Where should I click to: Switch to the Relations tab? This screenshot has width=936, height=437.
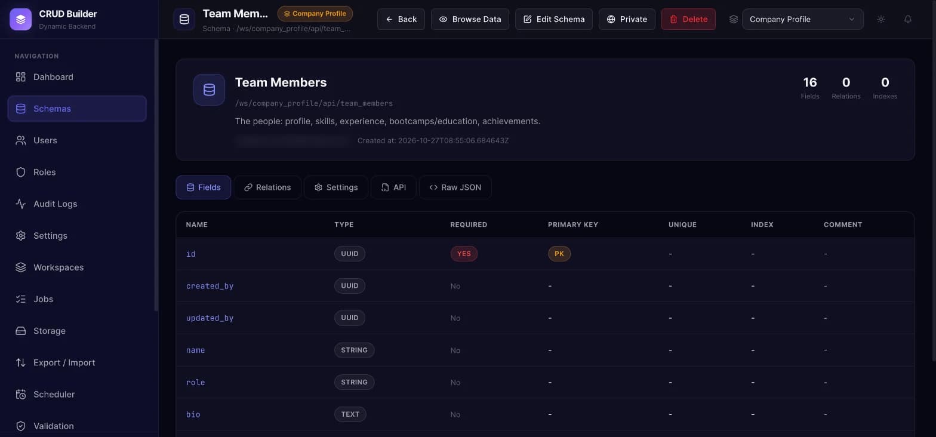(x=267, y=187)
